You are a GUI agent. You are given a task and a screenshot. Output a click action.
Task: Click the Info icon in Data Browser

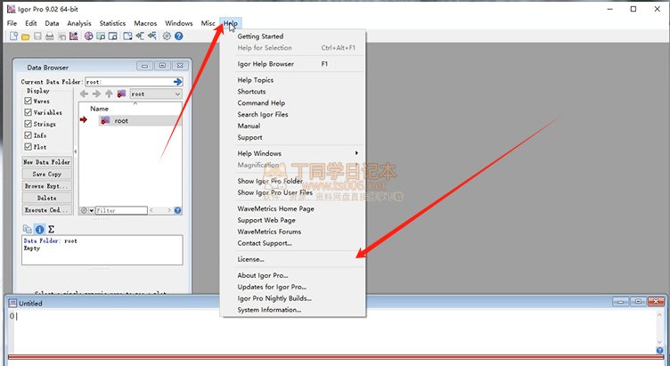pyautogui.click(x=39, y=229)
